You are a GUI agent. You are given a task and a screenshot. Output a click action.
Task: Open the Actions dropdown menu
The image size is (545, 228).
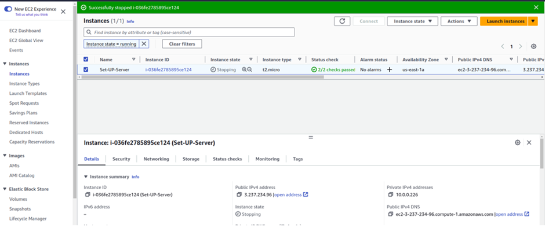point(459,21)
